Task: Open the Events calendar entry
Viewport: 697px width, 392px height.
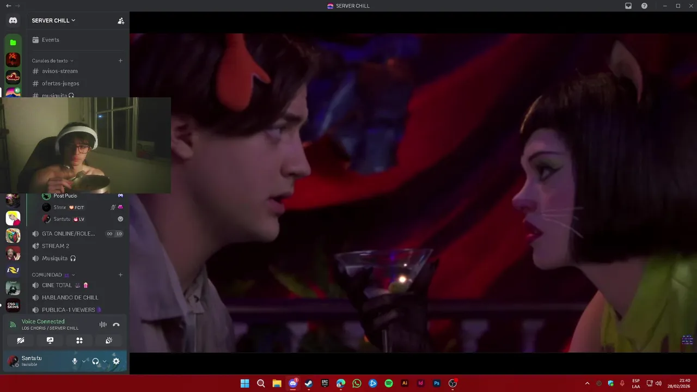Action: point(77,40)
